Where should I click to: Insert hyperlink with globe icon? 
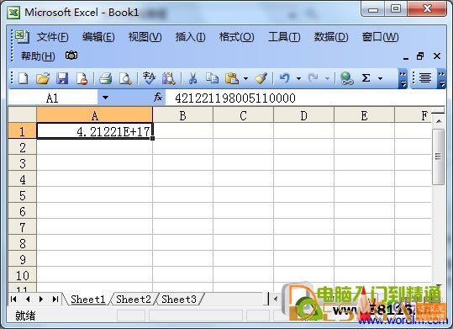(x=346, y=78)
